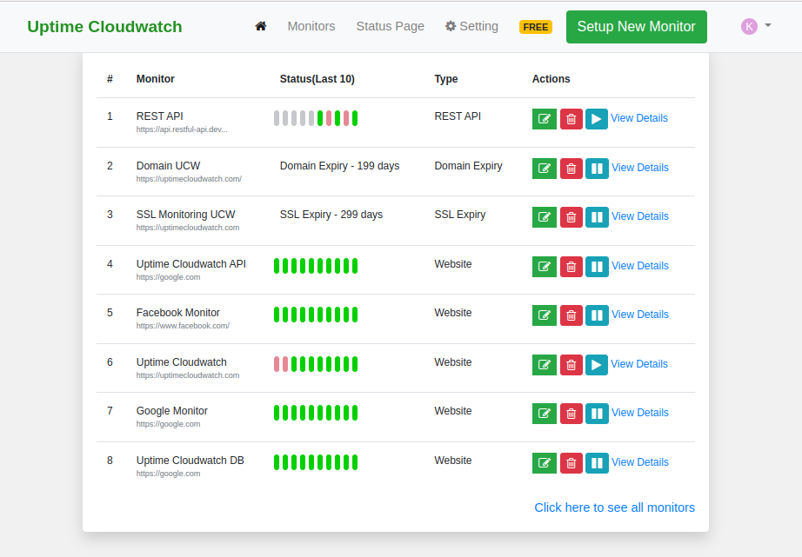Click edit icon for Facebook Monitor

(x=545, y=315)
